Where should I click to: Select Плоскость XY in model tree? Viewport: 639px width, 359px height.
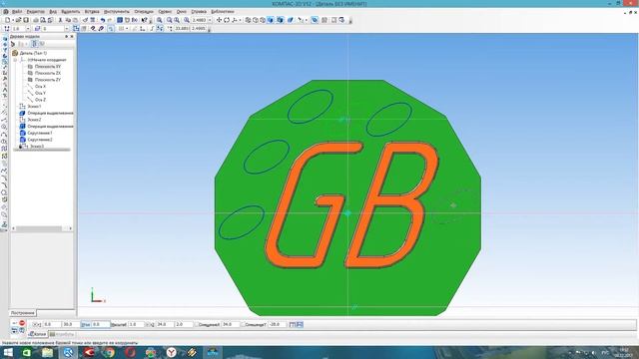click(48, 67)
